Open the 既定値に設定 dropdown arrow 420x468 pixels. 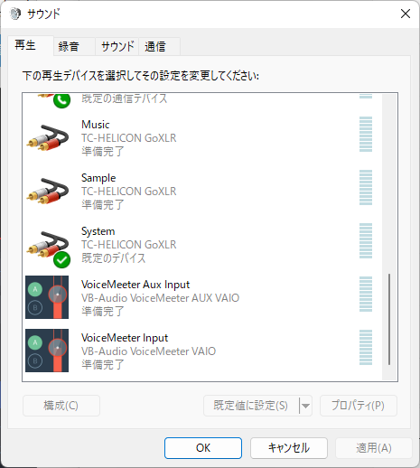coord(305,406)
